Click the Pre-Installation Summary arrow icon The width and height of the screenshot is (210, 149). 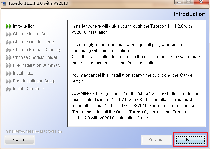(x=9, y=65)
